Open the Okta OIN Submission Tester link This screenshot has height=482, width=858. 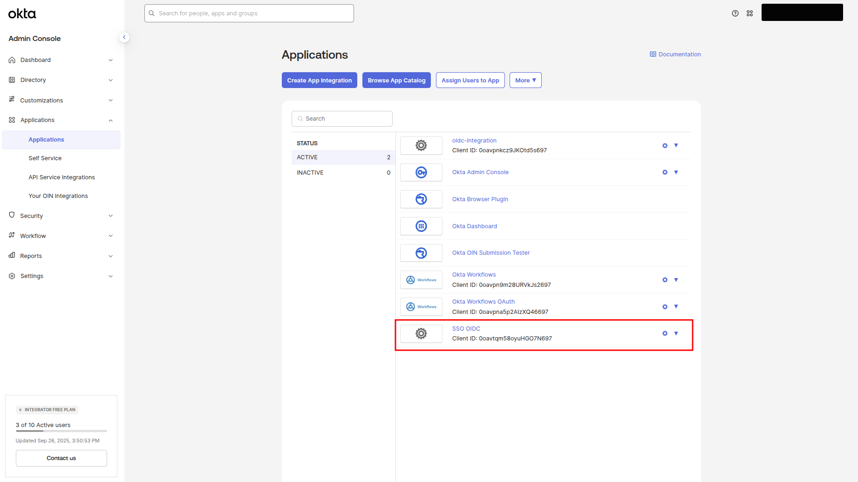(491, 253)
